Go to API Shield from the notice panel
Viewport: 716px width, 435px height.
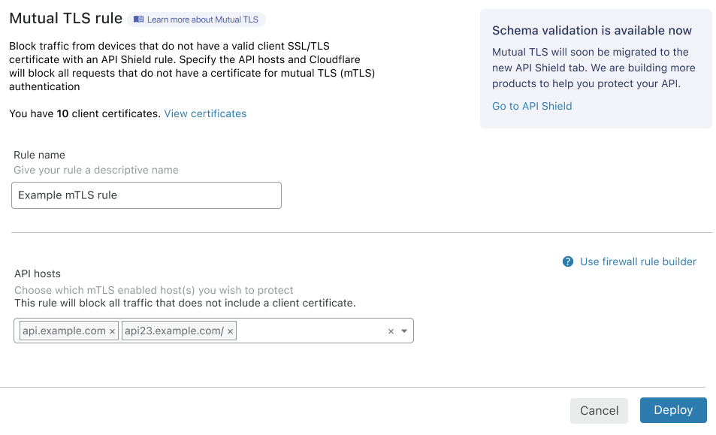coord(531,106)
